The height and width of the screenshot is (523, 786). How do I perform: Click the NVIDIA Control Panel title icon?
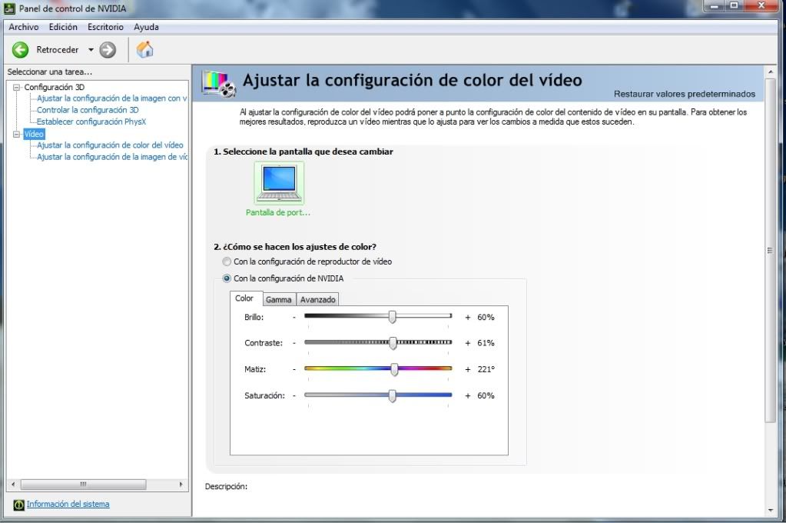pyautogui.click(x=9, y=8)
